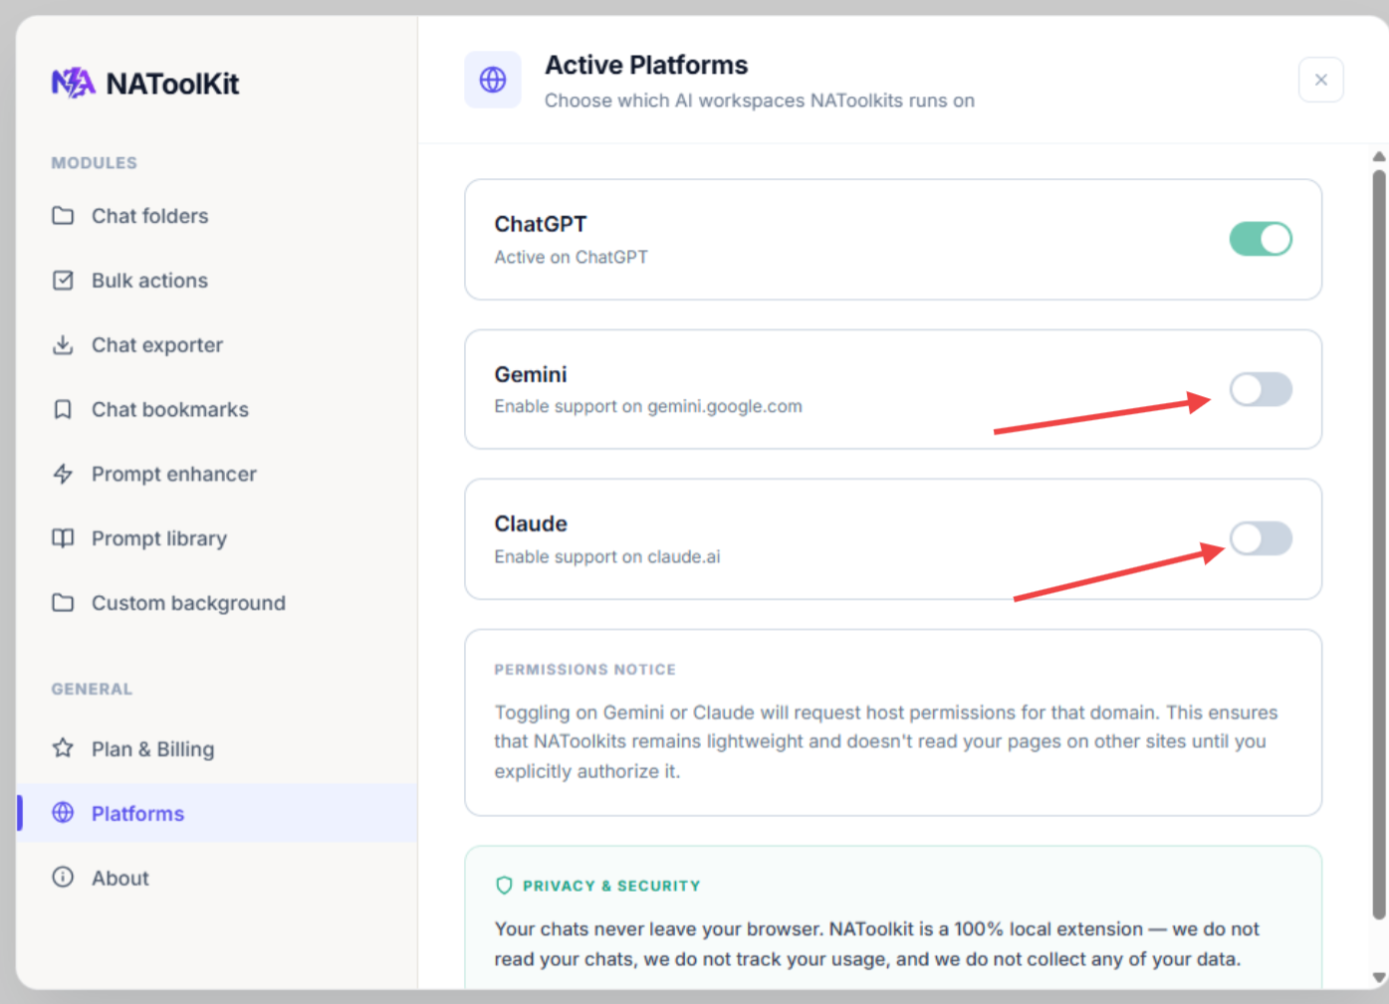Open the About page
This screenshot has width=1389, height=1004.
(217, 878)
